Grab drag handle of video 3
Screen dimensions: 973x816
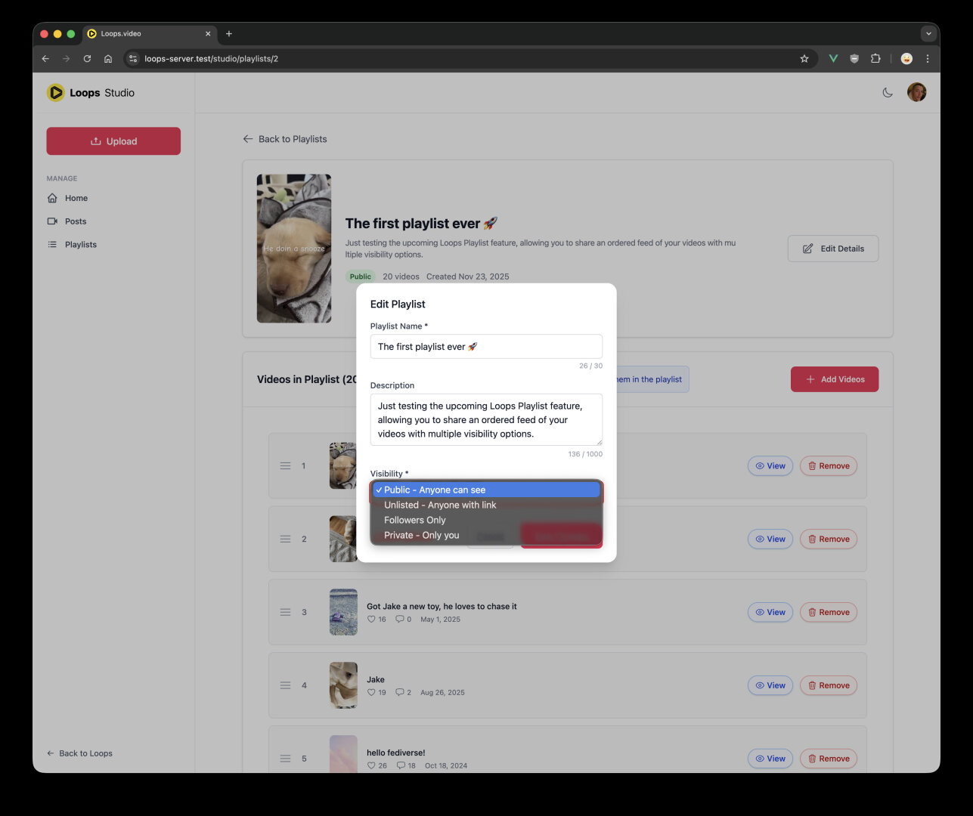pos(286,612)
